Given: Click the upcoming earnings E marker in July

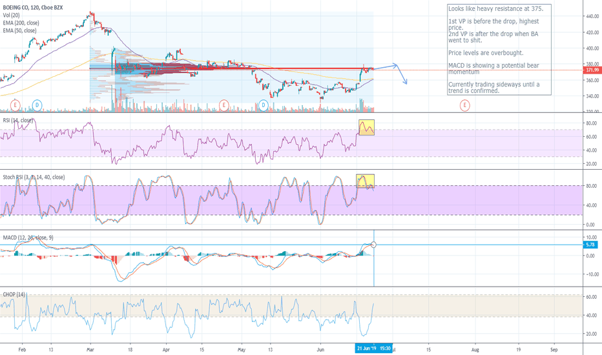Looking at the screenshot, I should (x=464, y=105).
